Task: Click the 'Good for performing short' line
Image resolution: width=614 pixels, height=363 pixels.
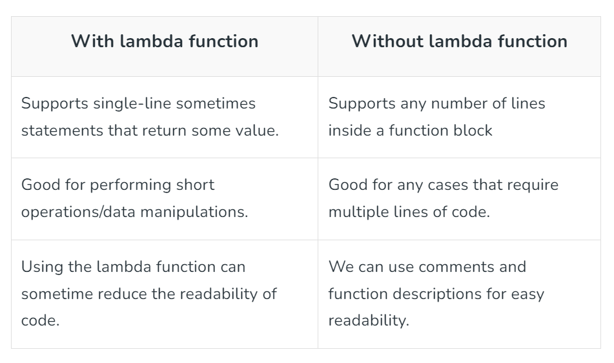Action: 118,185
